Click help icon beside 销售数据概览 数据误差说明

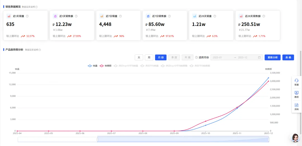point(37,7)
